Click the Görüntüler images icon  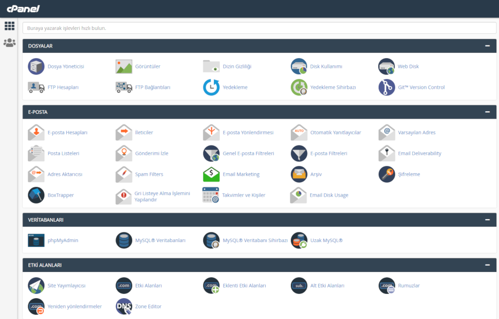pyautogui.click(x=124, y=66)
